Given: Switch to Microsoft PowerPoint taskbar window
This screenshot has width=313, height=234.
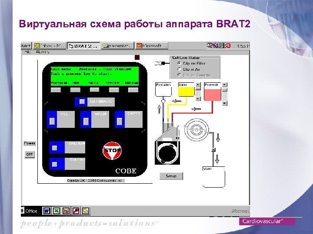Looking at the screenshot, I should coord(152,46).
